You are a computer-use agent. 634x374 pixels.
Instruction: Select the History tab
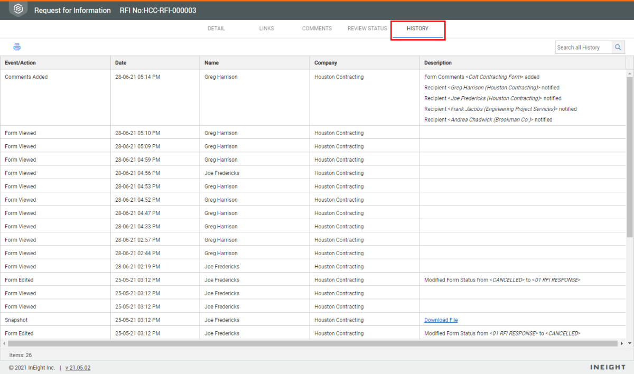(417, 29)
